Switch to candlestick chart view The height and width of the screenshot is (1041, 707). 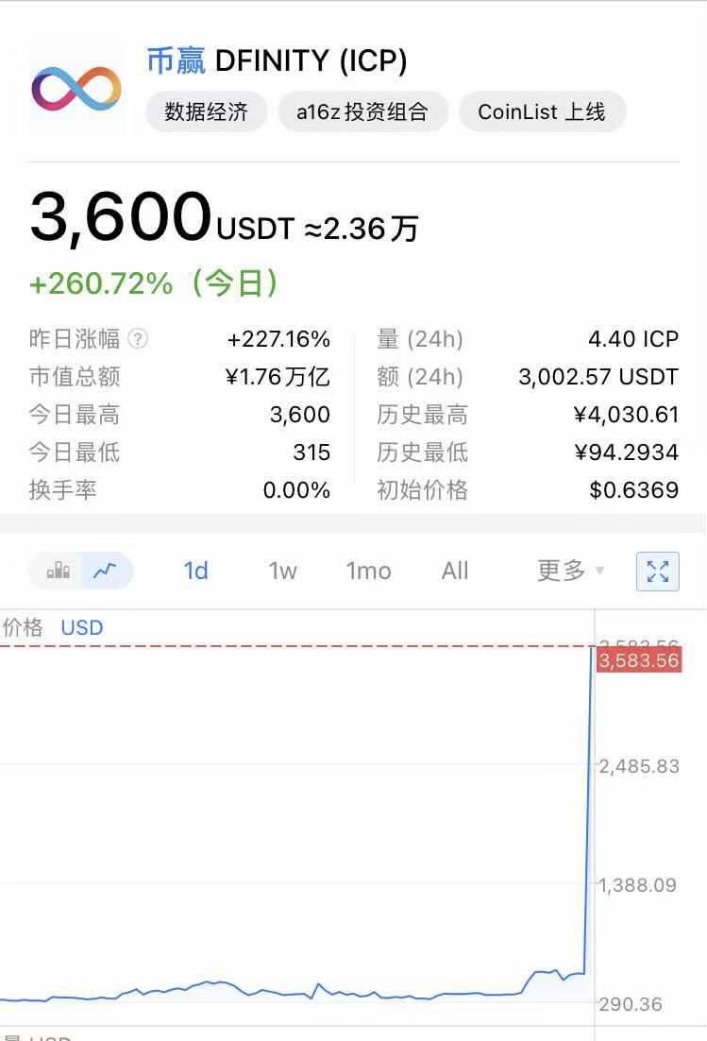coord(59,571)
